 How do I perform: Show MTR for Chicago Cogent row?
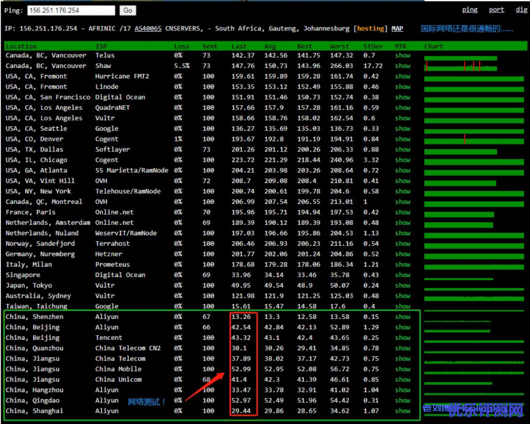(402, 160)
